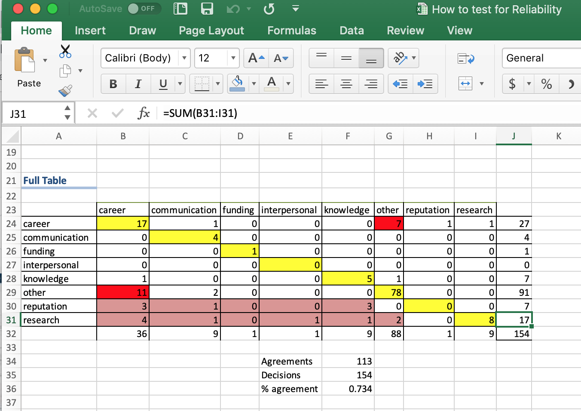Switch to the Formulas tab
This screenshot has width=581, height=411.
pyautogui.click(x=291, y=31)
